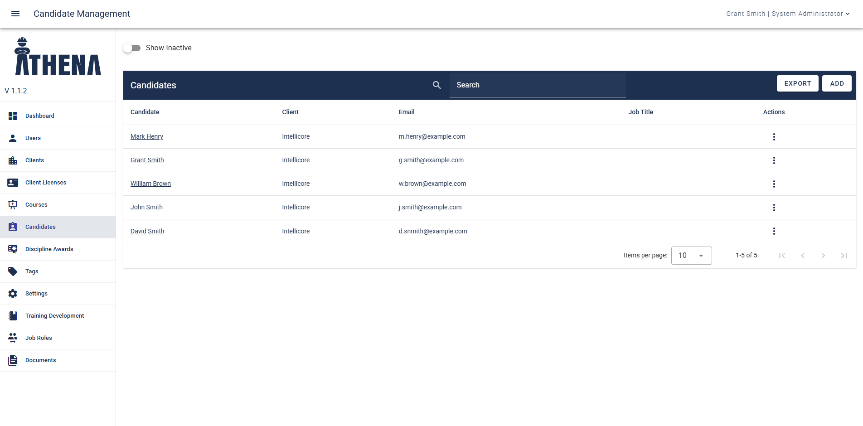863x426 pixels.
Task: Toggle the Show Inactive switch
Action: tap(132, 48)
